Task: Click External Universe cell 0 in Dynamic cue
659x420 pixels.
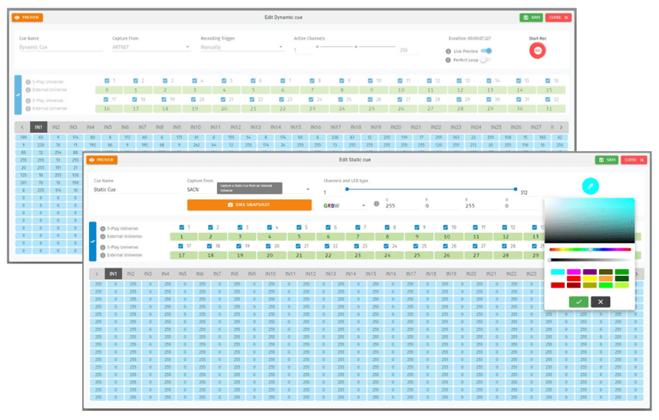Action: tap(108, 90)
